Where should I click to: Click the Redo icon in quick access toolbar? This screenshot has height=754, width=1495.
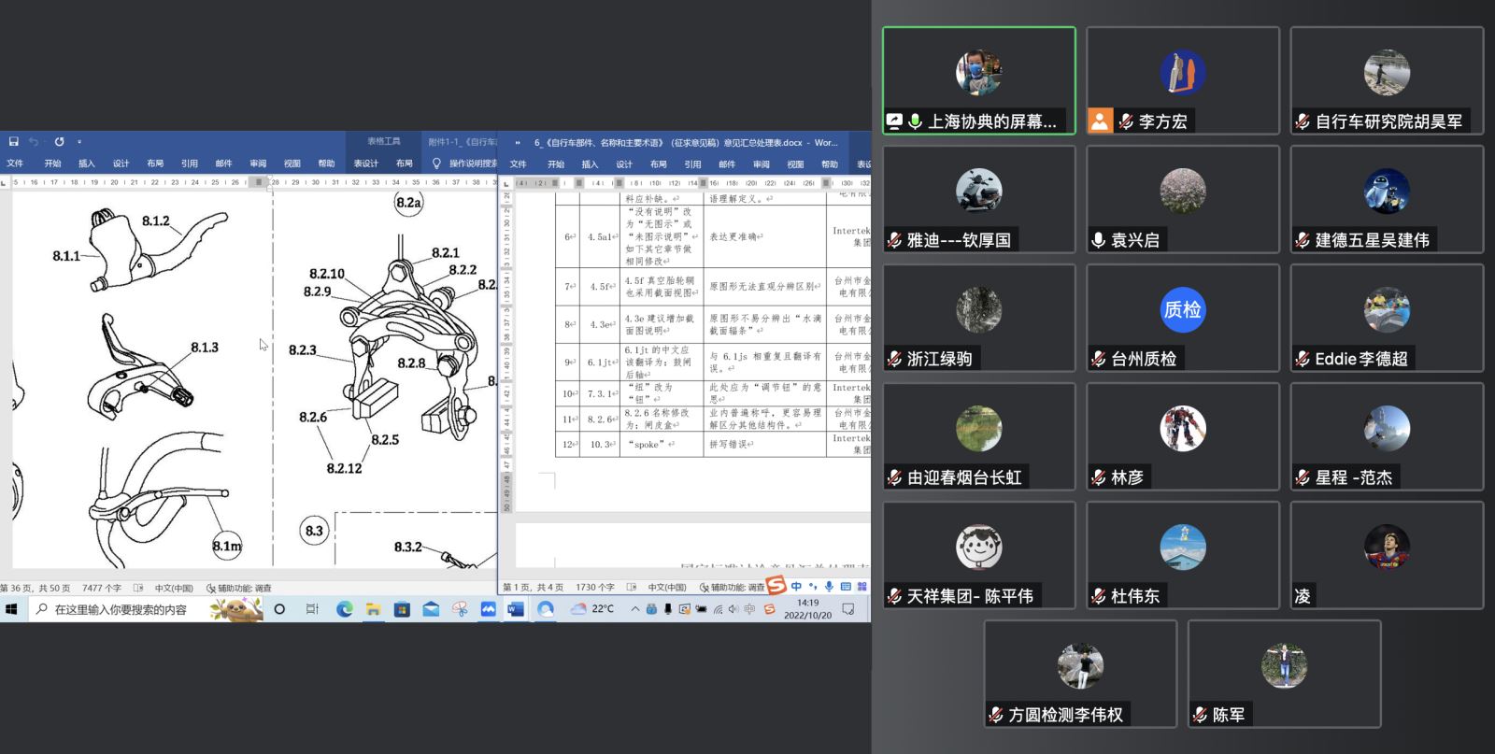[x=59, y=142]
